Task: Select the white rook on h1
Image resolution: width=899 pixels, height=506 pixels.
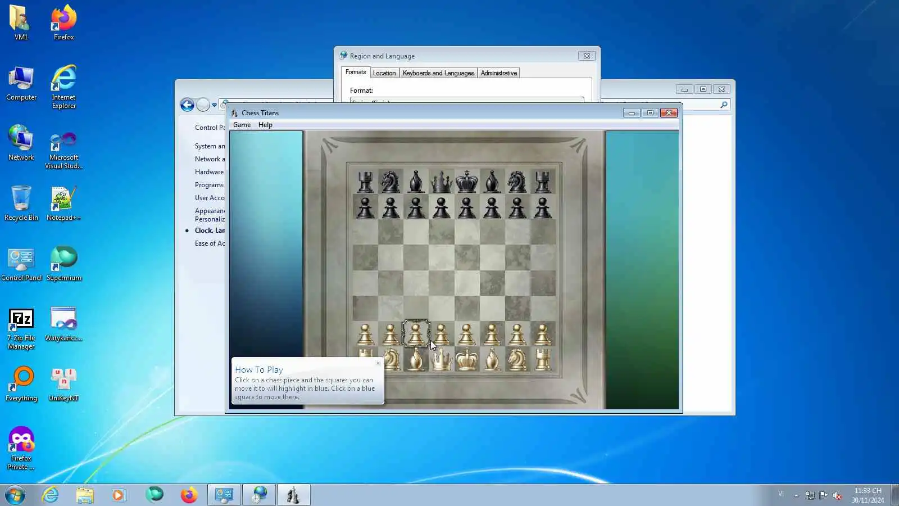Action: click(x=543, y=360)
